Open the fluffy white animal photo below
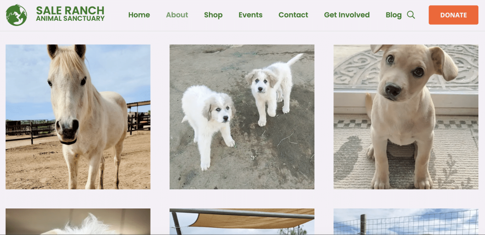 pyautogui.click(x=78, y=221)
